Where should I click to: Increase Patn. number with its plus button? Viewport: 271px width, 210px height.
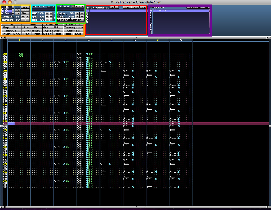(x=77, y=13)
